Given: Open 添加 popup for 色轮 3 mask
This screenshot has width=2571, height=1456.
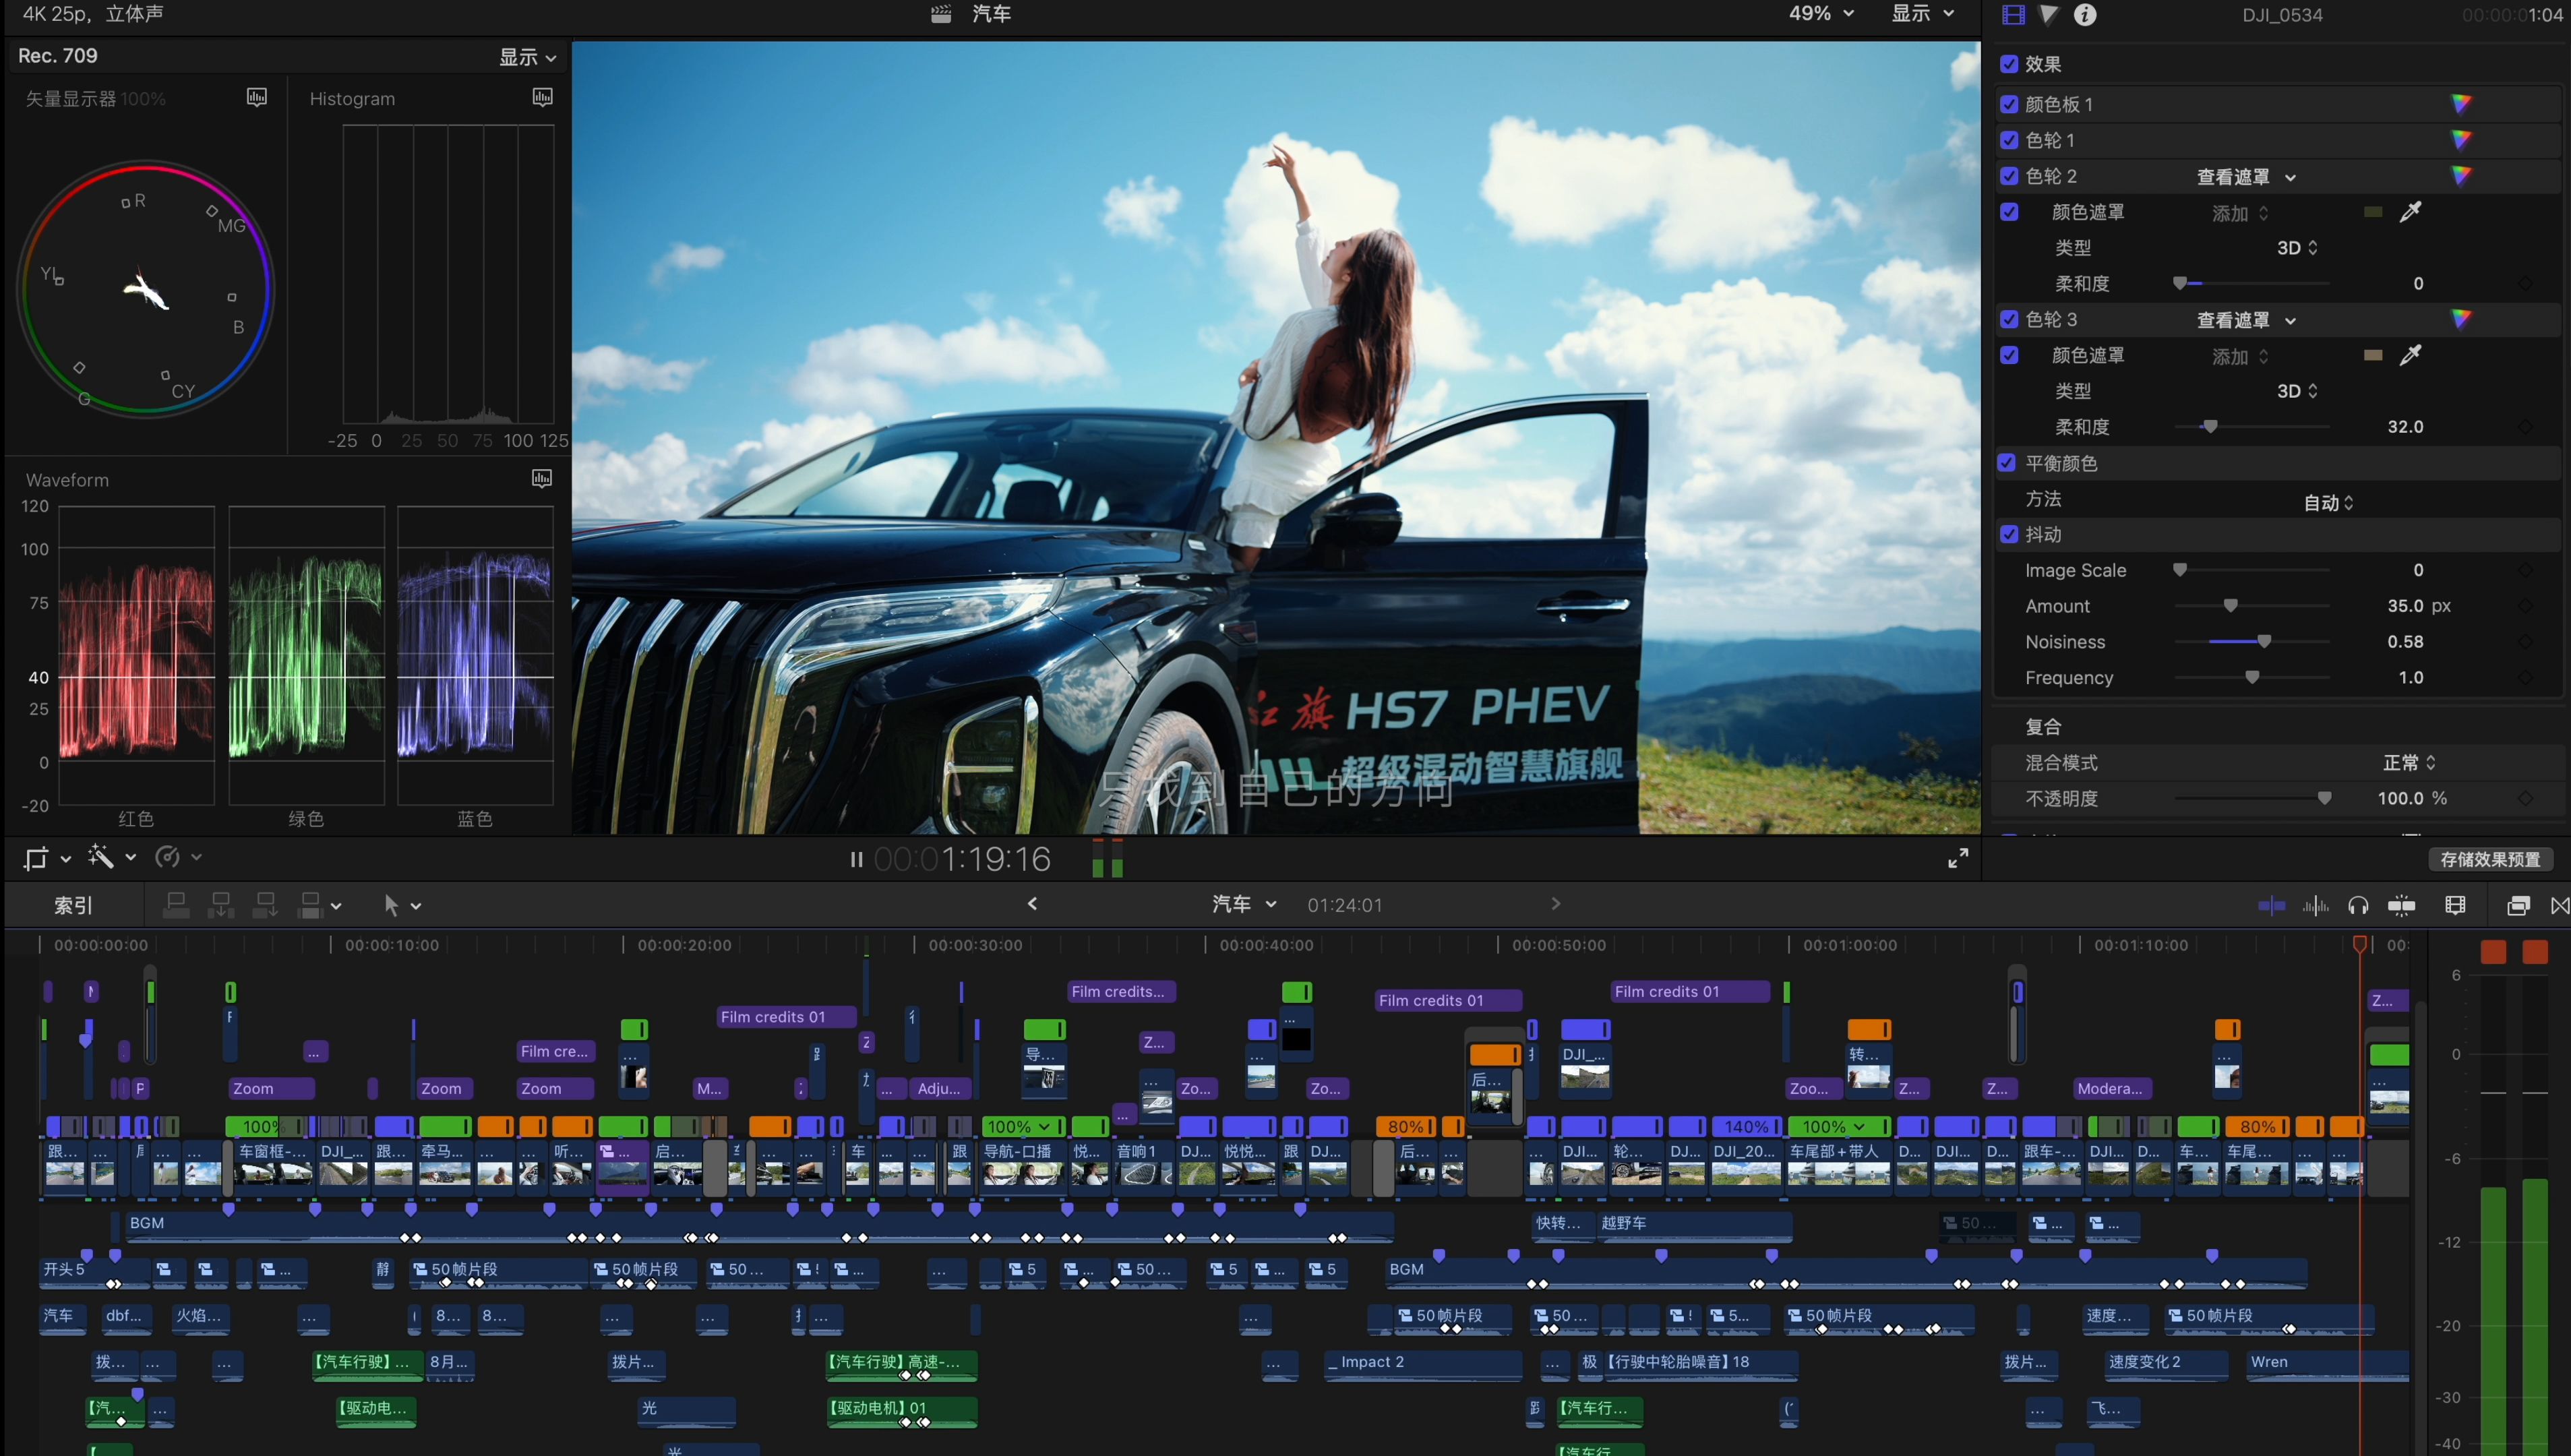Looking at the screenshot, I should [x=2240, y=356].
